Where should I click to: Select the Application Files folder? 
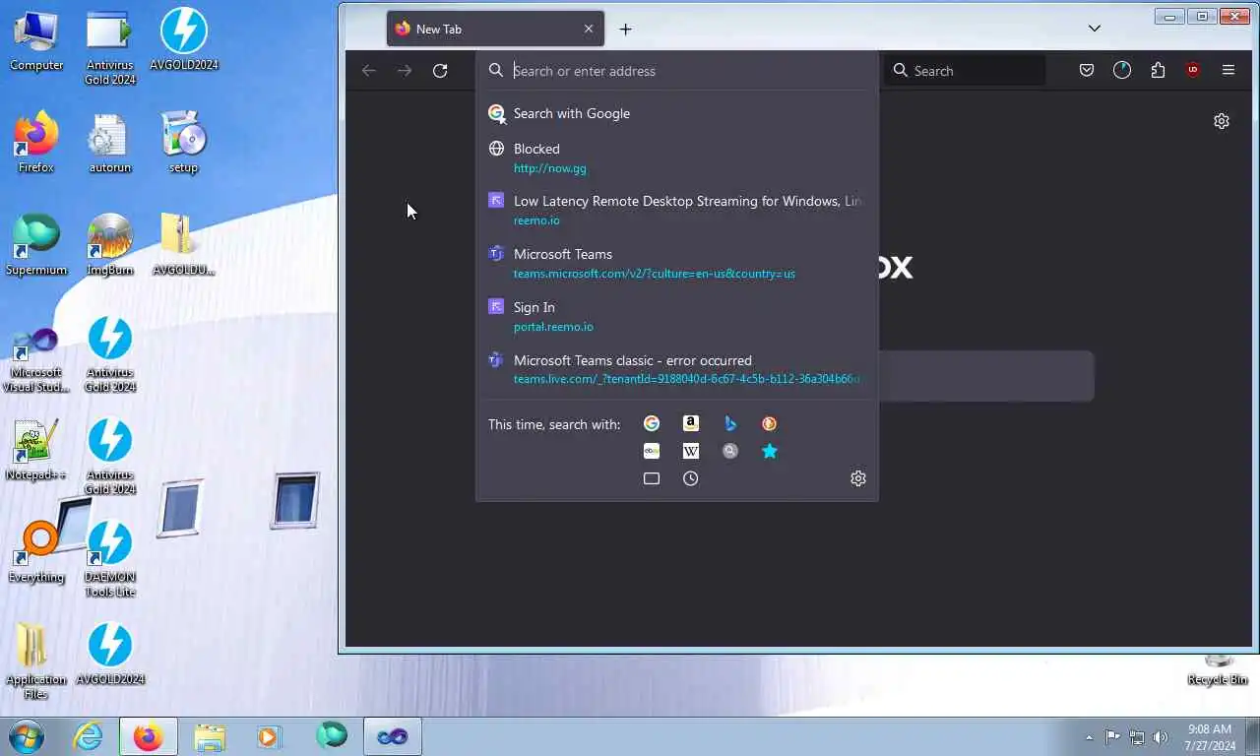click(x=36, y=661)
